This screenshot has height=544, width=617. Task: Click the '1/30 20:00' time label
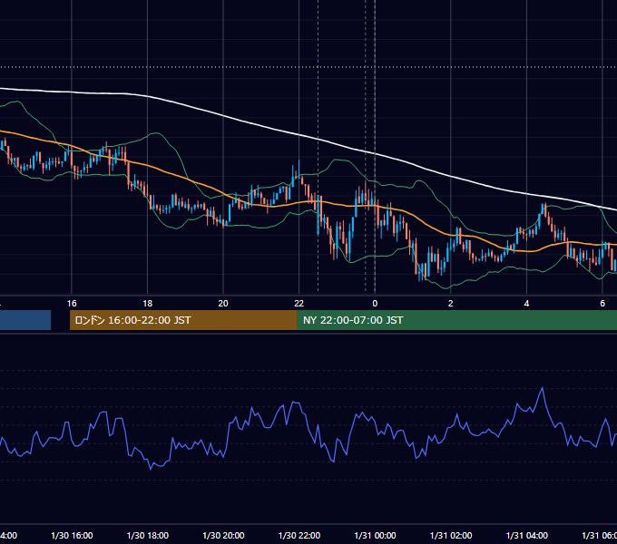[223, 535]
